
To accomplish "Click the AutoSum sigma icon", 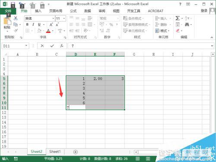I will point(178,18).
